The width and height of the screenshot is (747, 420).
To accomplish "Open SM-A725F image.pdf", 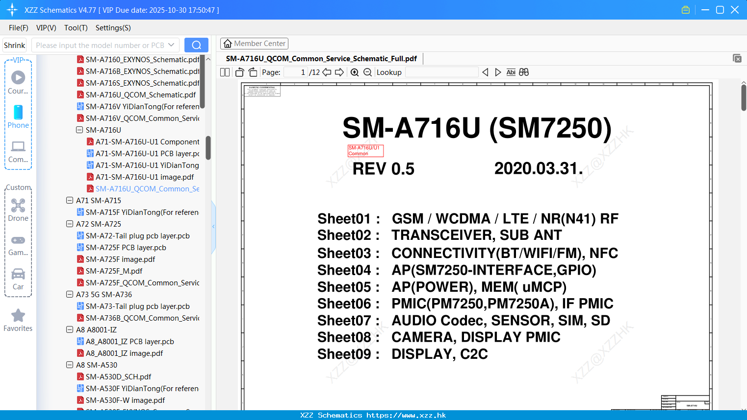I will [116, 259].
